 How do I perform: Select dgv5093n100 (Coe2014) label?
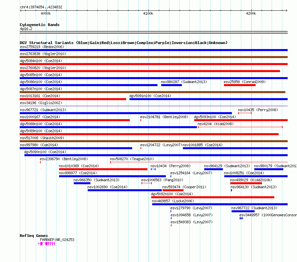click(215, 117)
